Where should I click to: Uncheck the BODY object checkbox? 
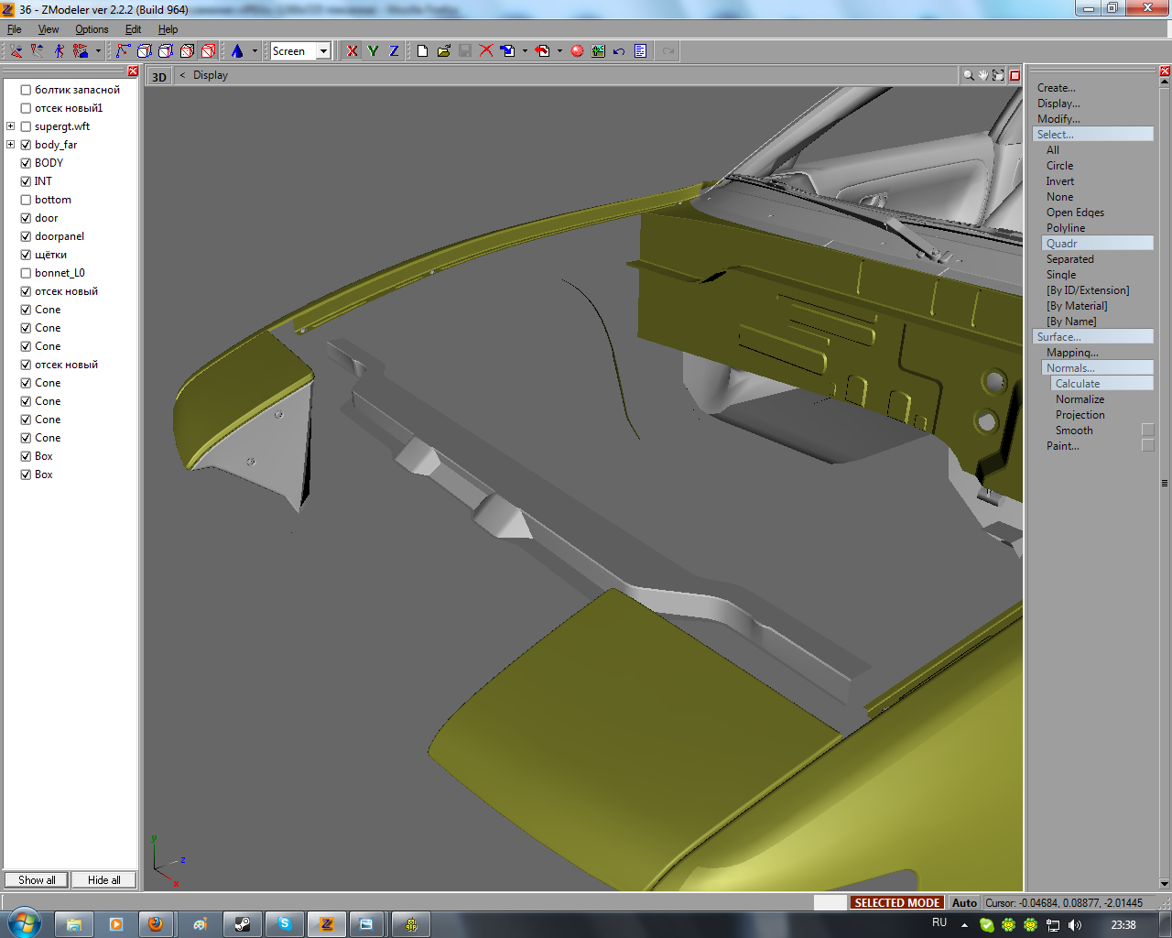pyautogui.click(x=26, y=163)
